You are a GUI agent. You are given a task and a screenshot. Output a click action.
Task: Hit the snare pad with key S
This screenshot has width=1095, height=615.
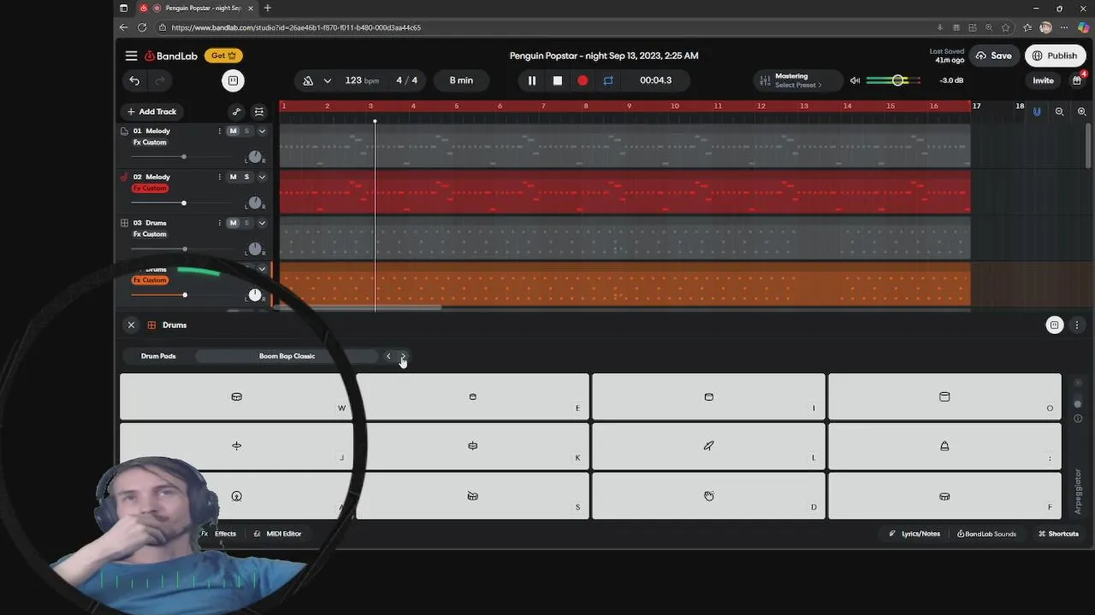click(472, 495)
